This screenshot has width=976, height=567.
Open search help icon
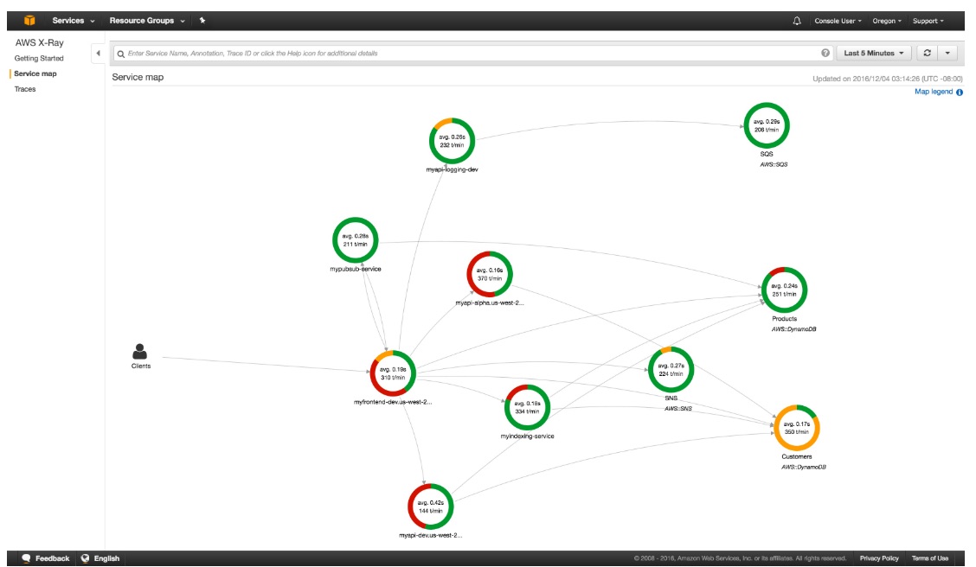(825, 53)
